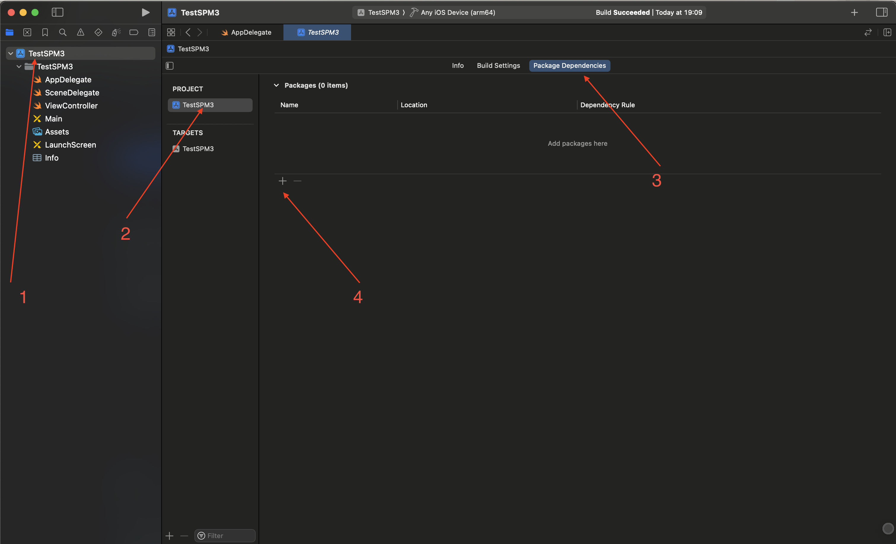
Task: Toggle the left navigator sidebar
Action: click(58, 12)
